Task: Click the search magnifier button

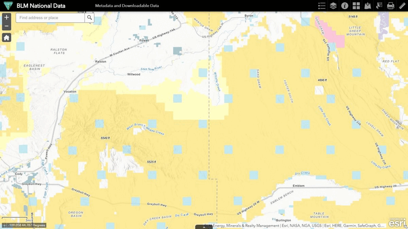Action: (x=89, y=18)
